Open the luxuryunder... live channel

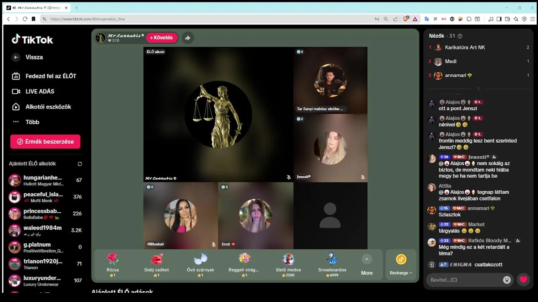[x=45, y=281]
